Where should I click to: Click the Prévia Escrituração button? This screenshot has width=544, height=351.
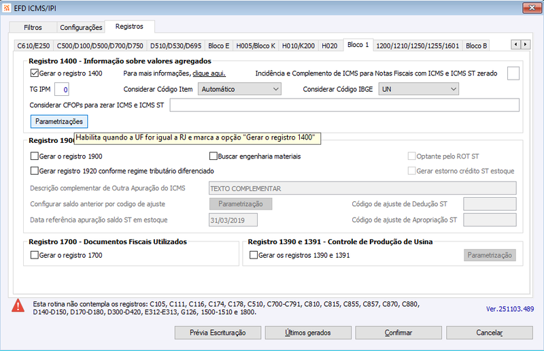tap(218, 333)
